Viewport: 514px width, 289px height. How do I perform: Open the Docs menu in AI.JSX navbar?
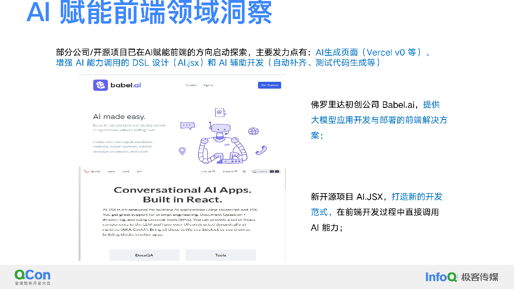(x=125, y=172)
